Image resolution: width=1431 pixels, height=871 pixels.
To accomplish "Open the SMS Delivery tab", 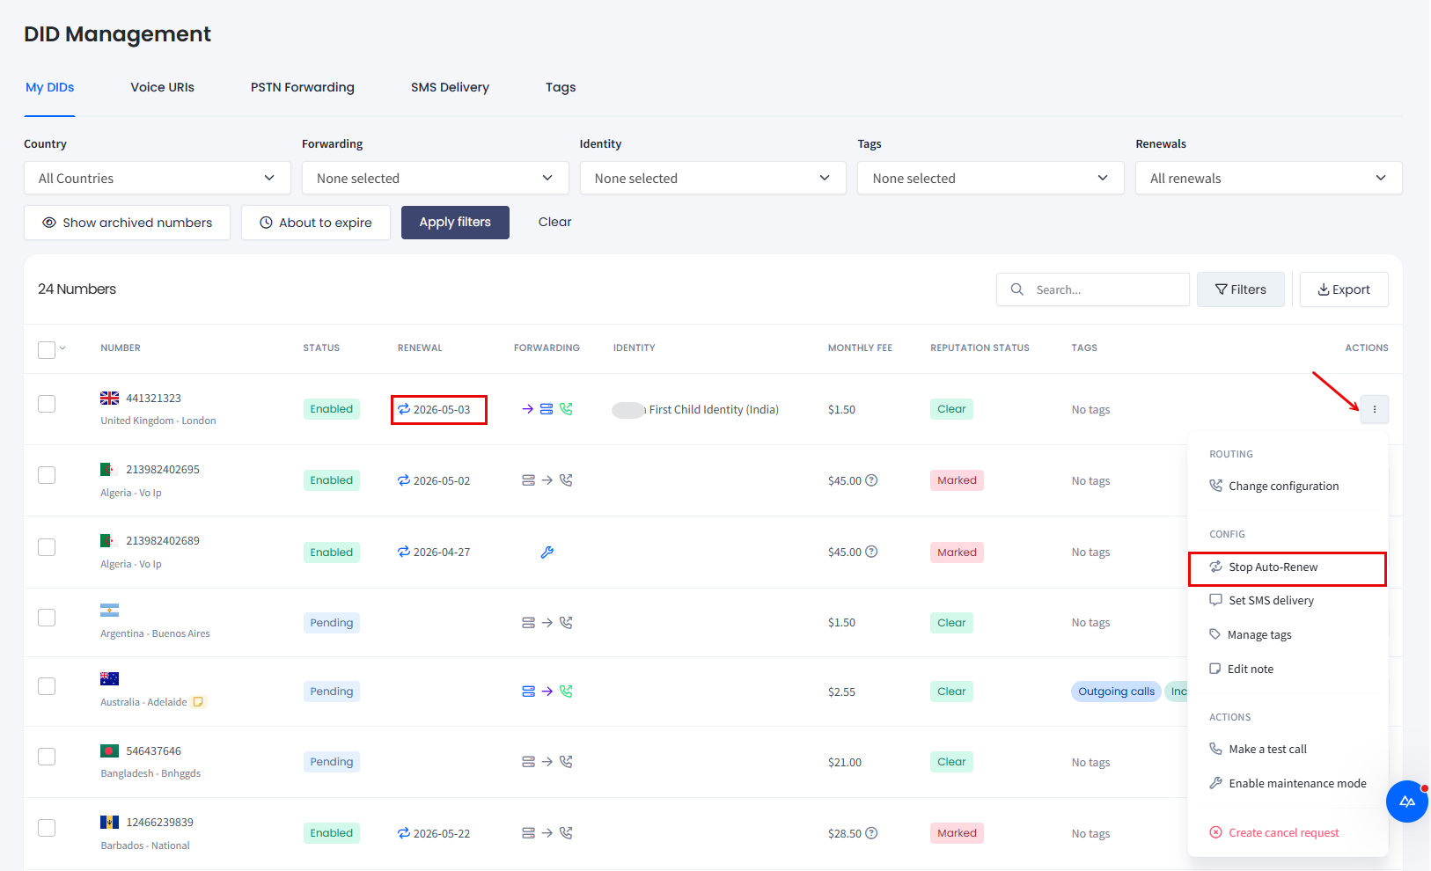I will point(450,87).
